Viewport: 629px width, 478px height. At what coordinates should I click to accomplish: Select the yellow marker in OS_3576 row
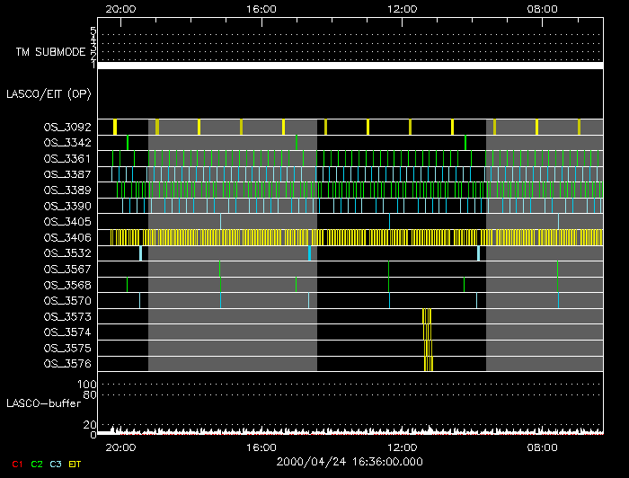point(428,364)
